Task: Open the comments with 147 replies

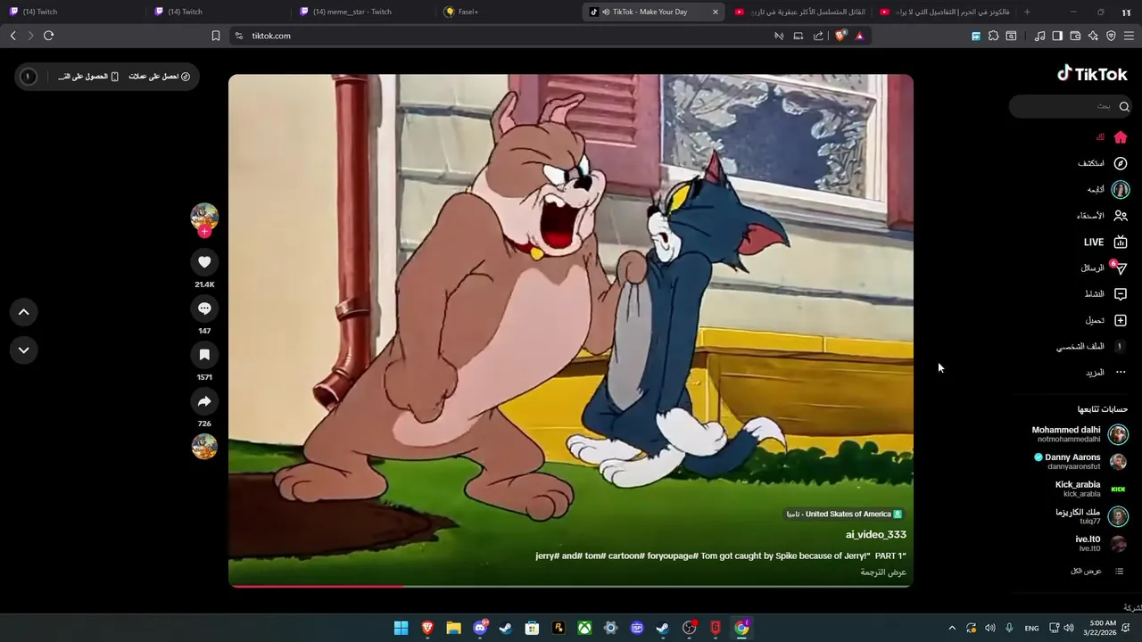Action: pos(204,309)
